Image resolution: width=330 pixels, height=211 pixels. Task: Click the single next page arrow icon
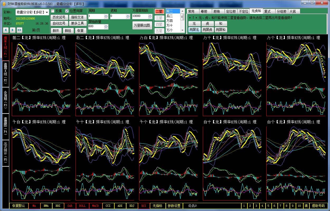point(12,30)
